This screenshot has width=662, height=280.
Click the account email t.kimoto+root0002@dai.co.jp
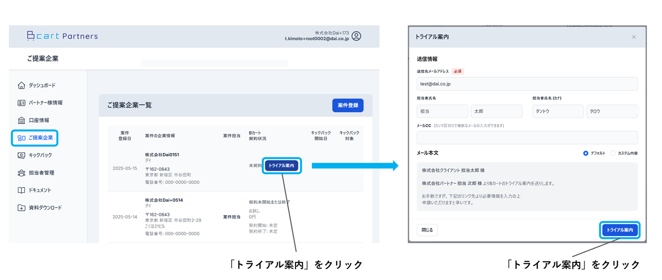tap(317, 39)
